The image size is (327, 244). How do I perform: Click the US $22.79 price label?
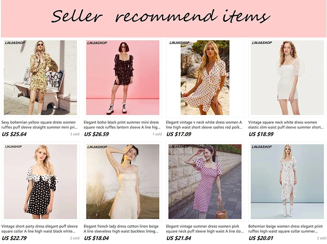14,238
